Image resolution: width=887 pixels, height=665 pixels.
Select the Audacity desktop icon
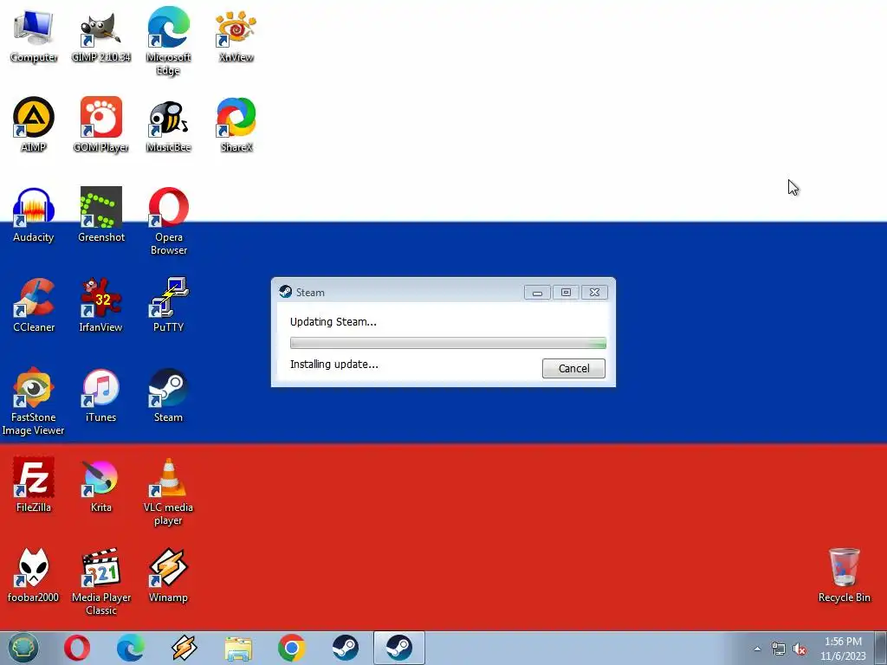(x=34, y=216)
